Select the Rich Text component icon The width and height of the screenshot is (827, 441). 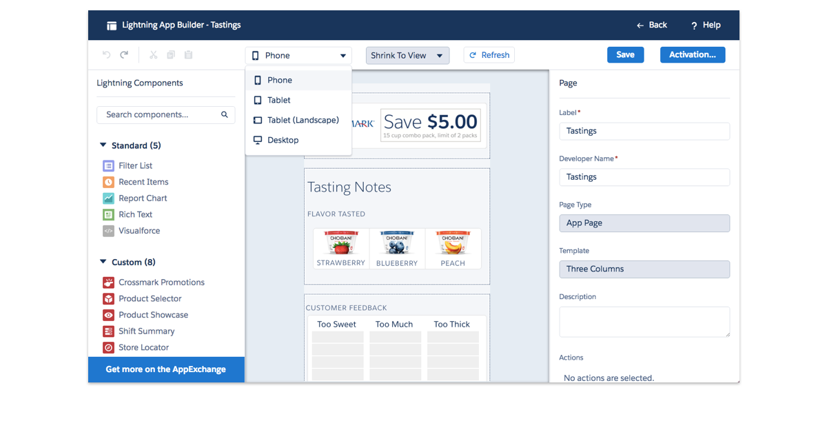tap(108, 215)
